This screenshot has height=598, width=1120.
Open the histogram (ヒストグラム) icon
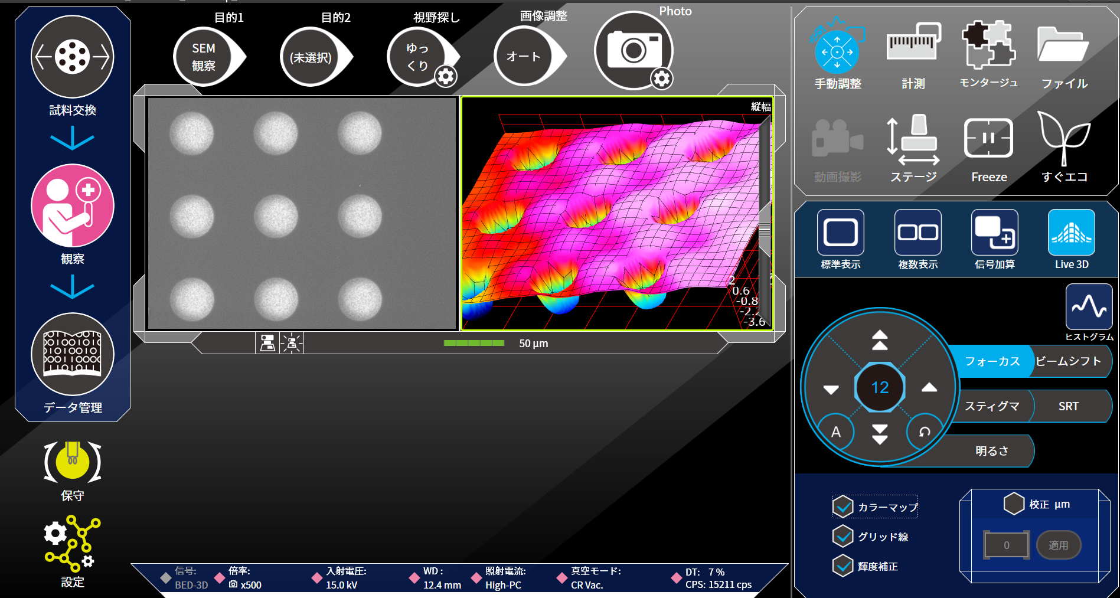pos(1089,307)
